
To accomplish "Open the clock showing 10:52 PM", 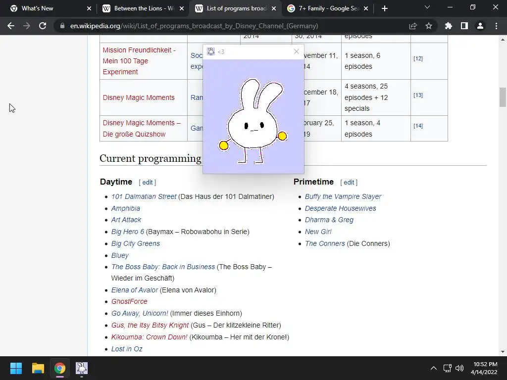I will tap(484, 368).
